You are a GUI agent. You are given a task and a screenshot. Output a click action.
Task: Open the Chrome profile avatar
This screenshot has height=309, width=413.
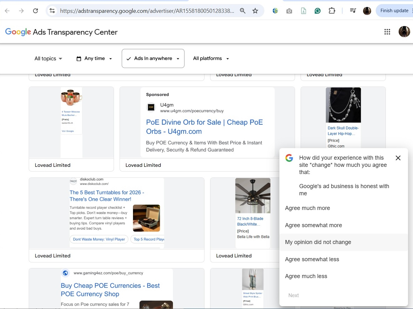click(367, 11)
